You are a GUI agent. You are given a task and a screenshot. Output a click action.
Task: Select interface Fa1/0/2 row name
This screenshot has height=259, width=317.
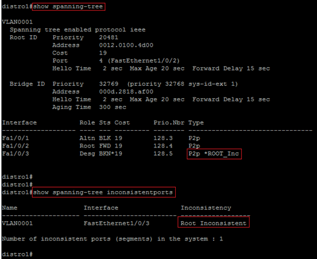point(15,146)
